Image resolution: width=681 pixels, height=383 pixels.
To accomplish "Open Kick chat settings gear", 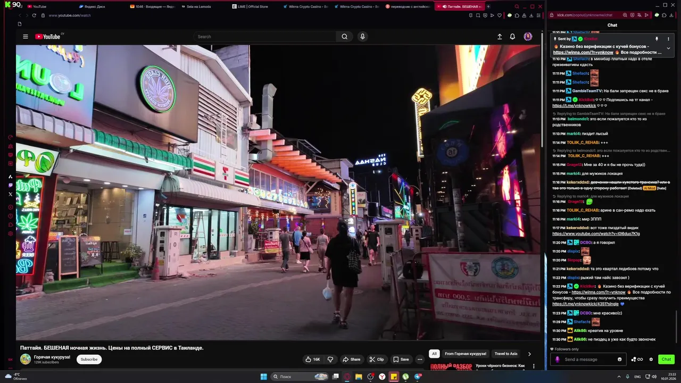I will tap(651, 359).
